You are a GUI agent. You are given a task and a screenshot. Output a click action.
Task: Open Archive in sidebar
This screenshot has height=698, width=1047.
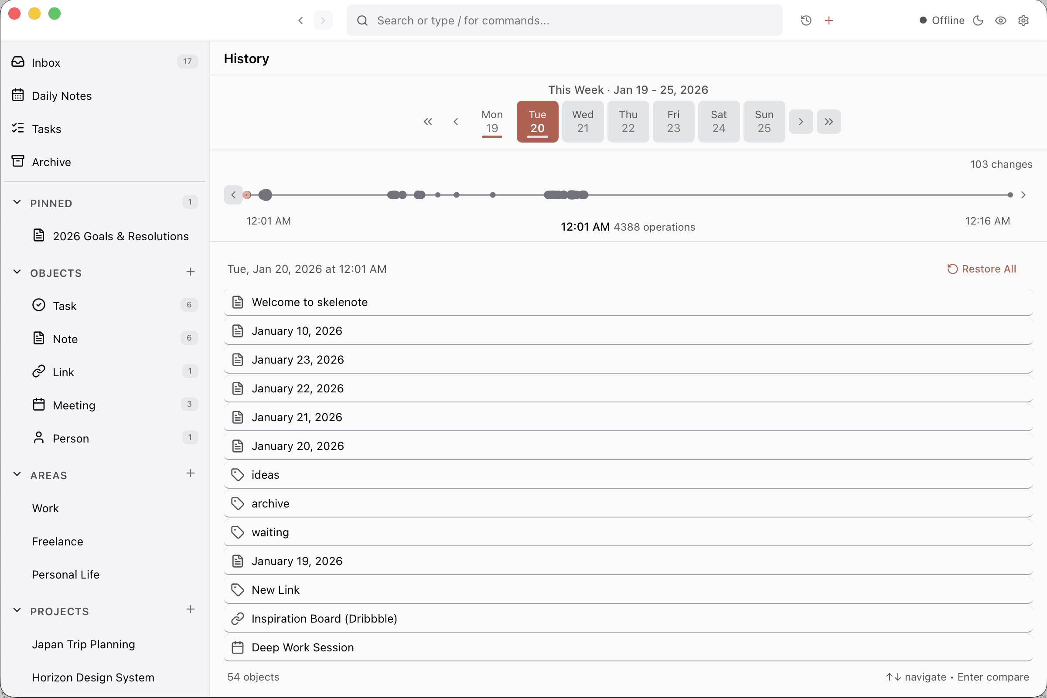[51, 162]
